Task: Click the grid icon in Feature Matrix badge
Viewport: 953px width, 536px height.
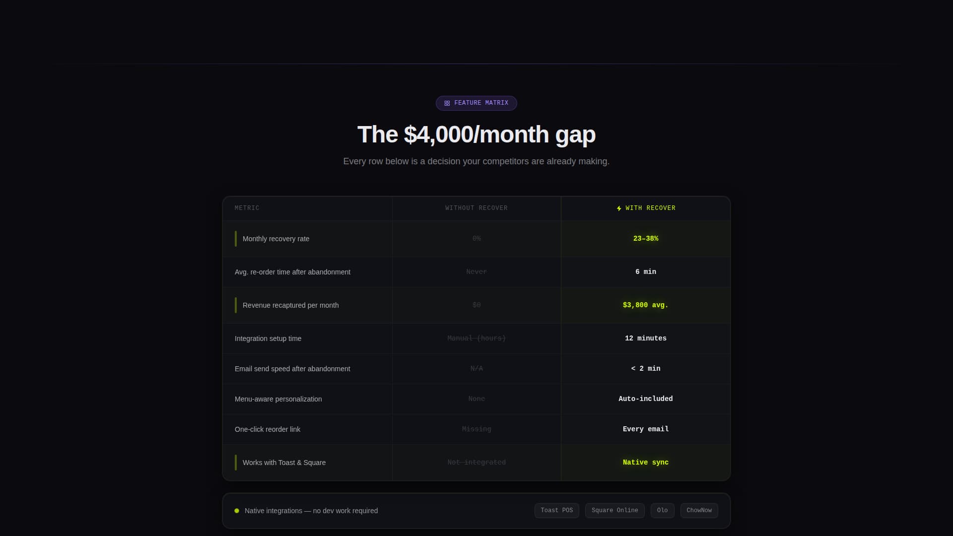Action: click(x=447, y=103)
